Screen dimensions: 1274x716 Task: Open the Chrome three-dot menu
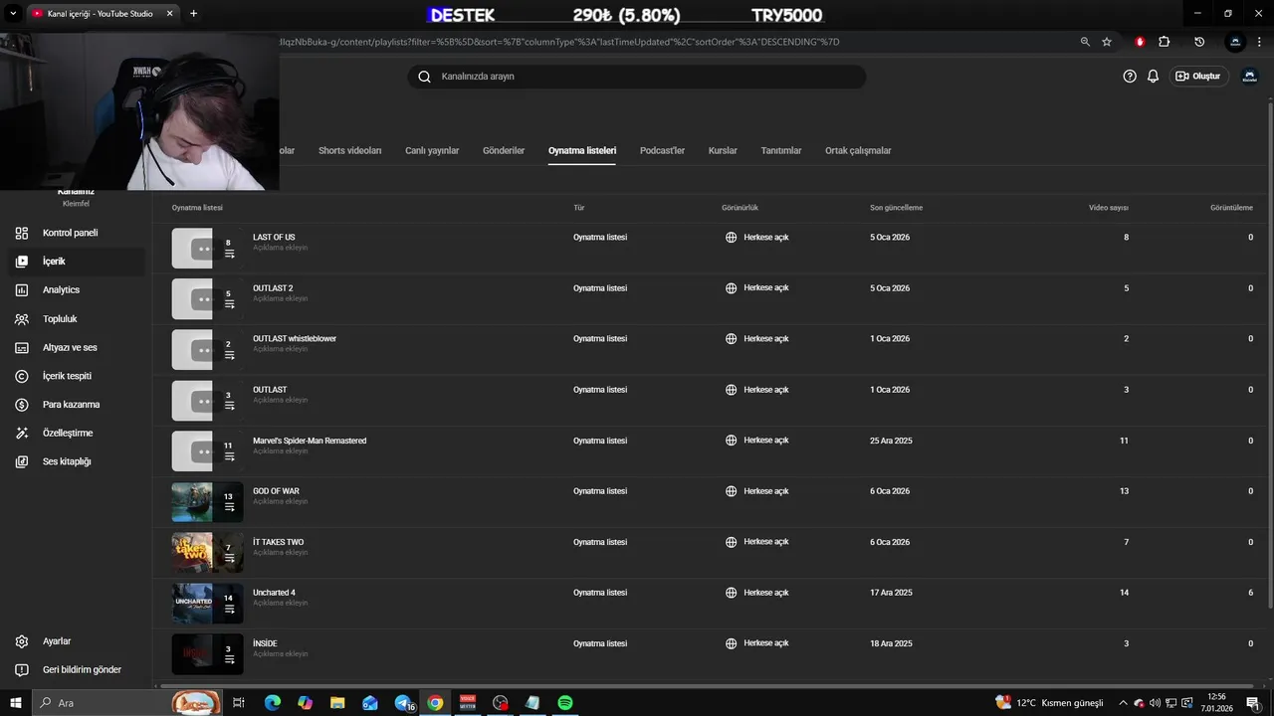[x=1261, y=42]
